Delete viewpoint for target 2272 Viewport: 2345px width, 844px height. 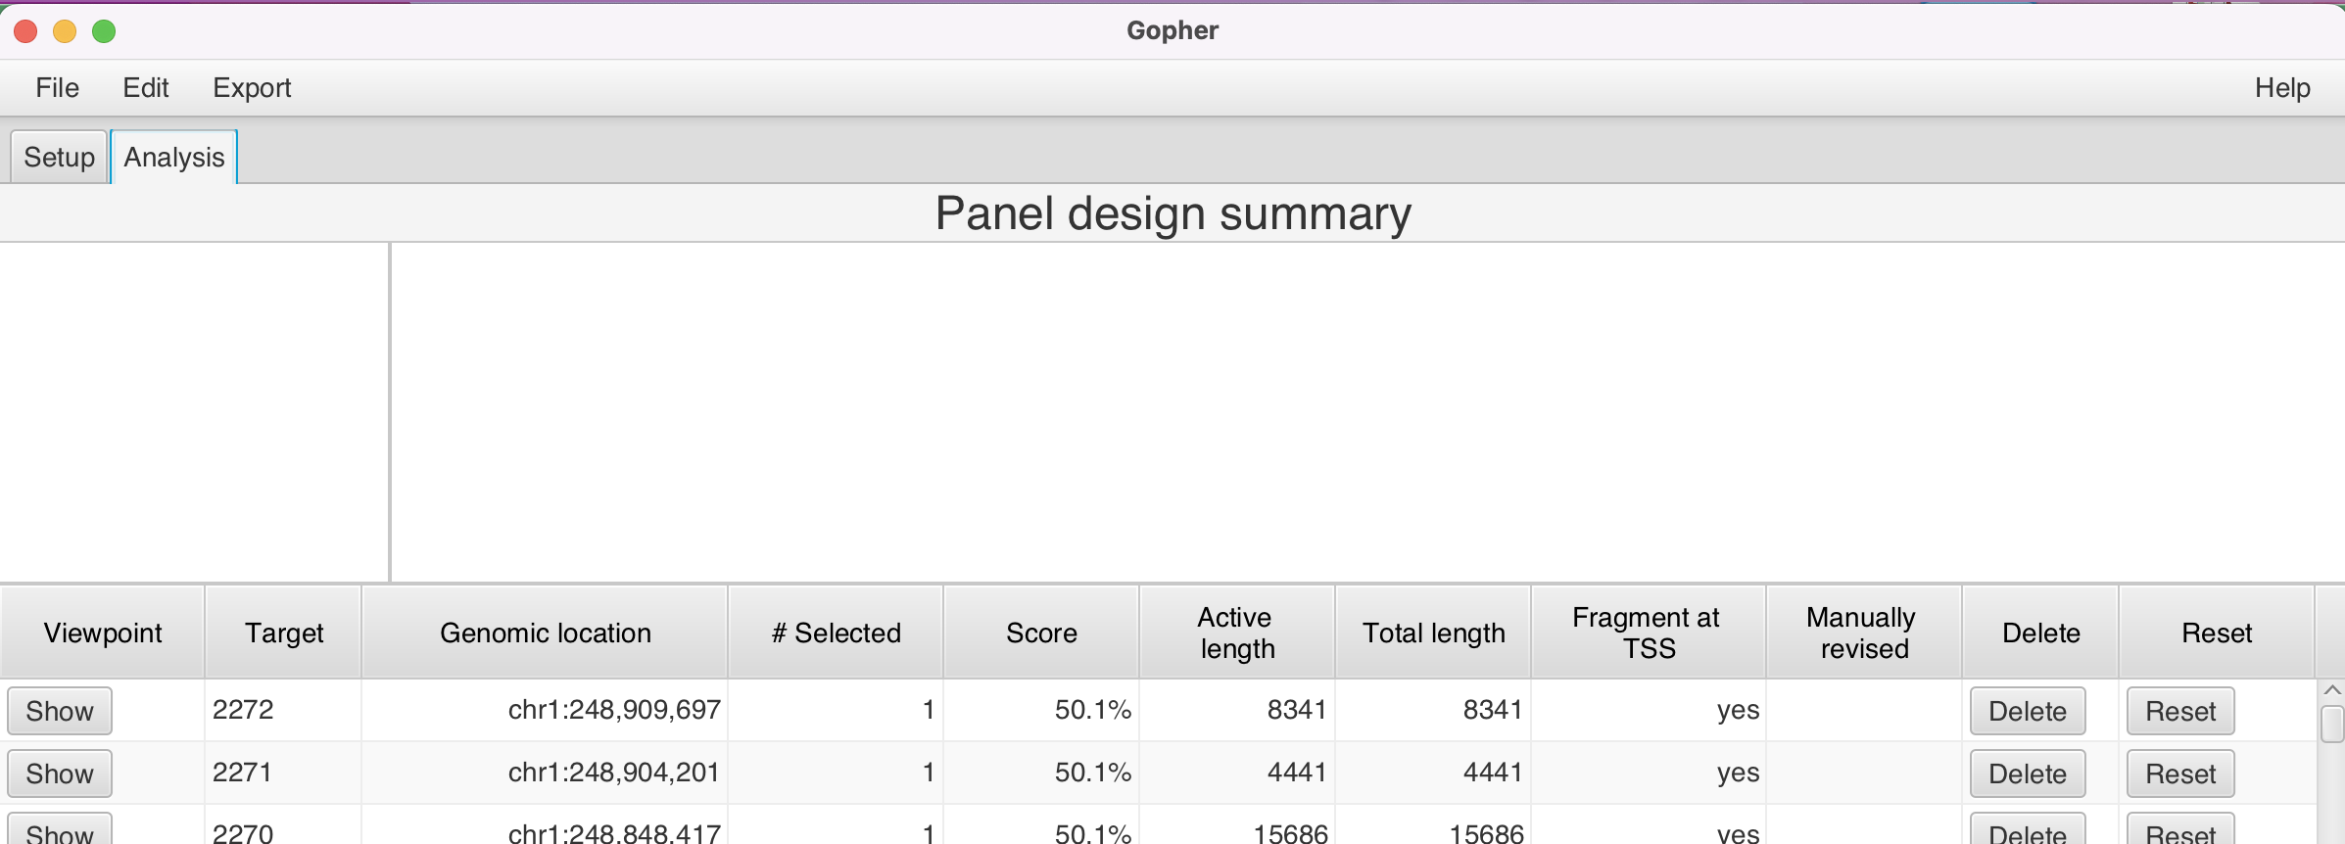(x=2028, y=711)
